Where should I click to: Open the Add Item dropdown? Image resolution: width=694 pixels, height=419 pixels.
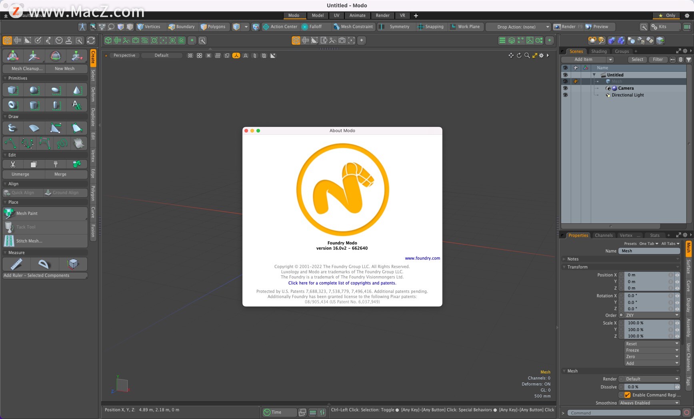pos(588,60)
